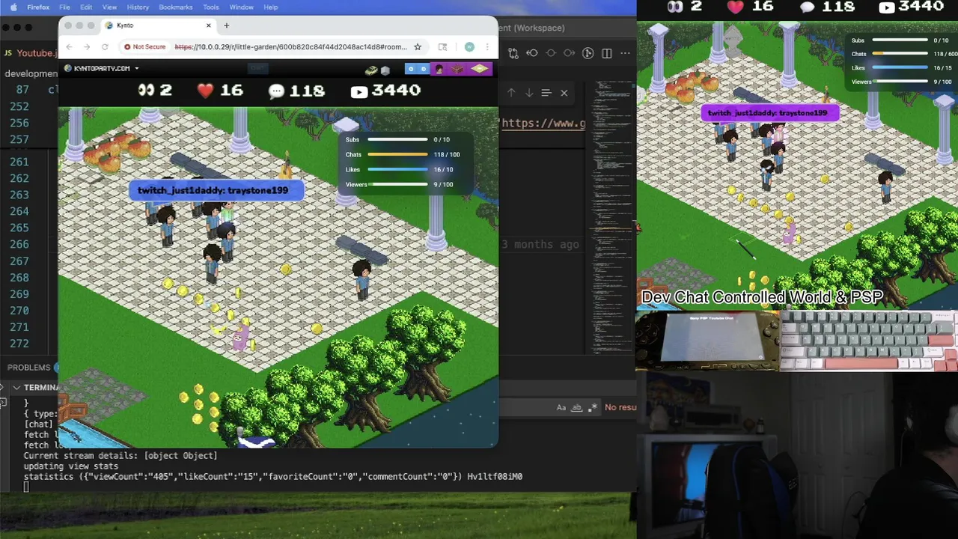Click the blue toggle buttons in Kynto toolbar

417,69
